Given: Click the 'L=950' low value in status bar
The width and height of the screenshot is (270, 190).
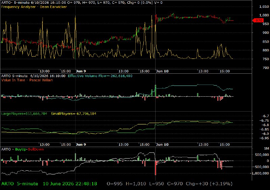Looking at the screenshot, I should point(157,184).
